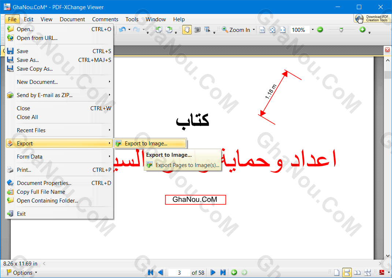Rotate the page counterclockwise
Image resolution: width=392 pixels, height=278 pixels.
159,30
